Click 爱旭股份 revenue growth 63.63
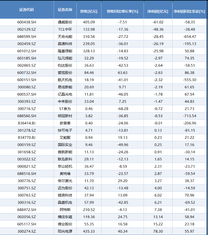Image resolution: width=208 pixels, height=235 pixels. [x=122, y=73]
